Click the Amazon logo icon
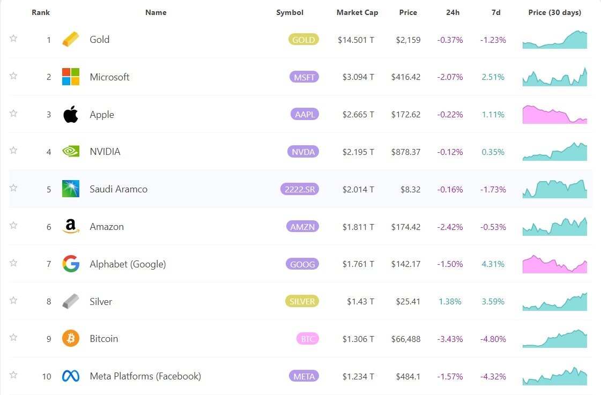This screenshot has height=395, width=601. click(71, 227)
